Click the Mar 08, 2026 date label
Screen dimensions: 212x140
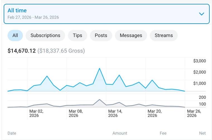[76, 113]
